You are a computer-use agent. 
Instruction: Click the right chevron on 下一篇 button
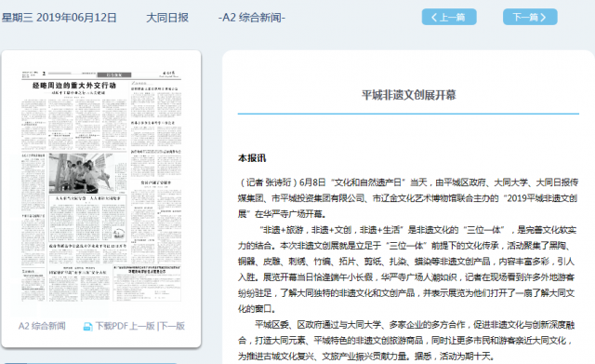pos(543,17)
